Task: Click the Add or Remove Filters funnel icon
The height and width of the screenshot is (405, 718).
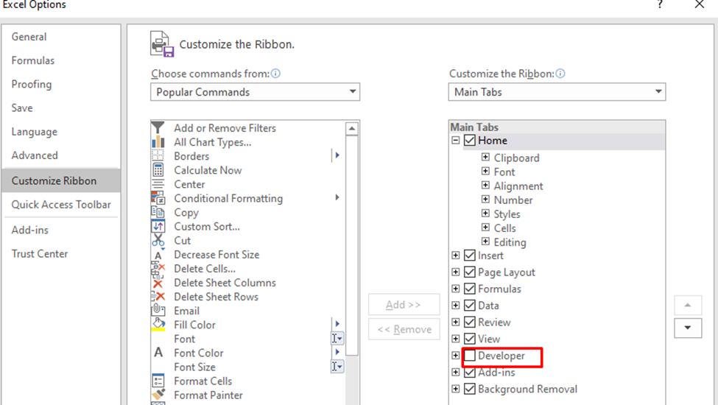Action: click(x=158, y=127)
